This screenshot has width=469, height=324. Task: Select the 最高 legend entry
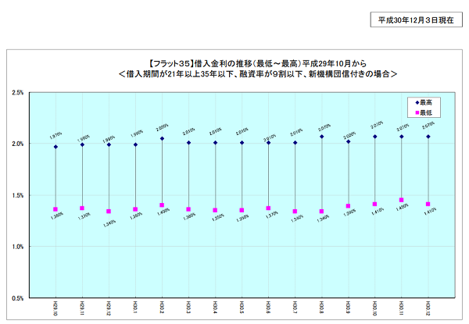(424, 103)
